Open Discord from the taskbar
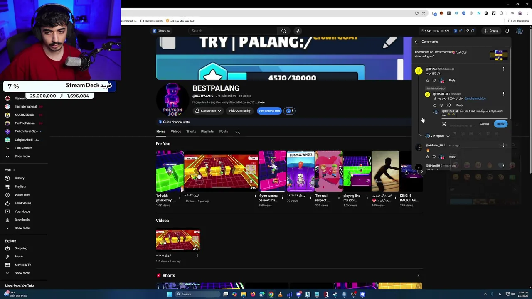 pos(298,294)
